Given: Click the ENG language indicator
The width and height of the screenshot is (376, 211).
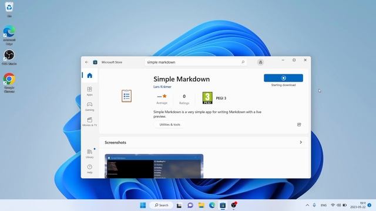Looking at the screenshot, I should point(324,205).
